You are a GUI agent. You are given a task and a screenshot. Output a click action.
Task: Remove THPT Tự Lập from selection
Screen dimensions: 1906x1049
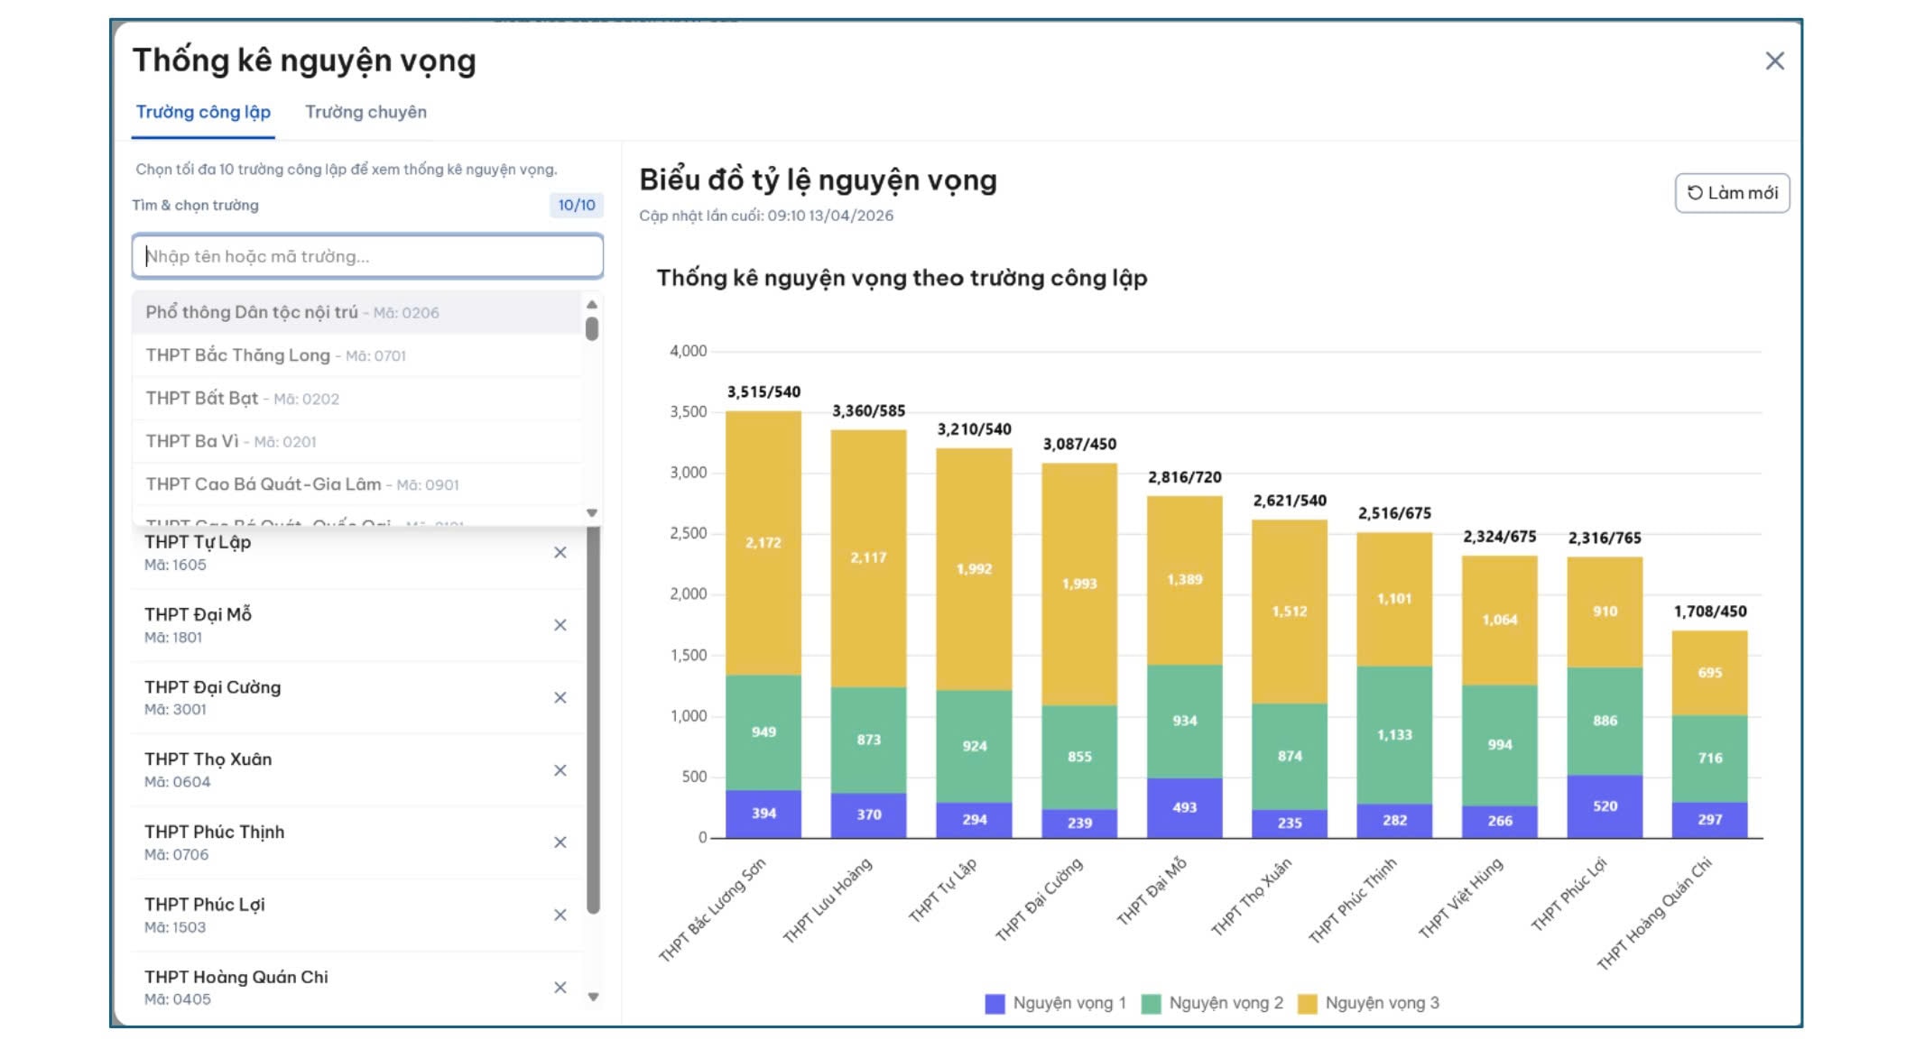click(x=560, y=552)
